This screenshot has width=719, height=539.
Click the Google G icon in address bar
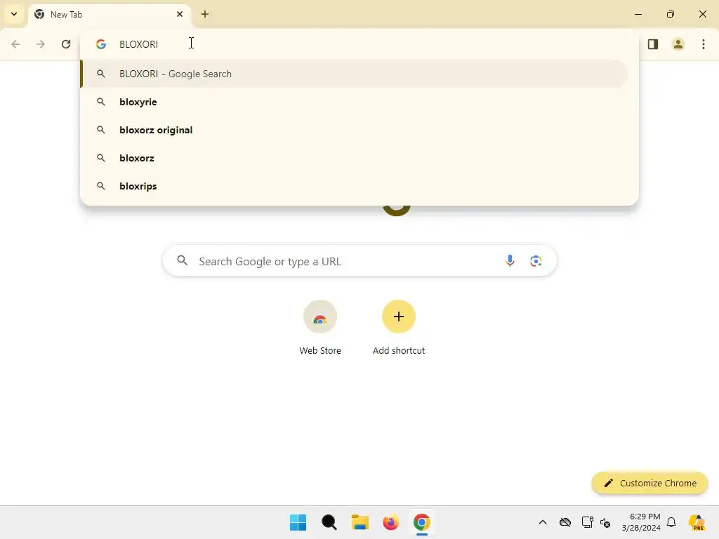(101, 44)
